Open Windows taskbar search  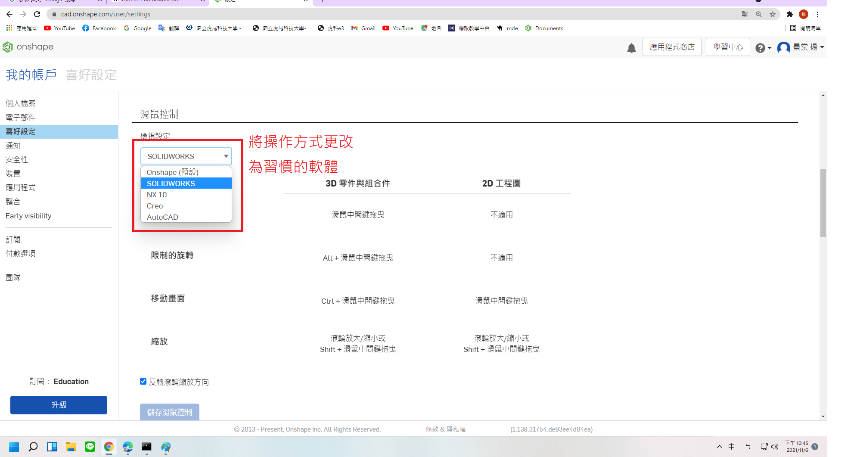(x=33, y=447)
